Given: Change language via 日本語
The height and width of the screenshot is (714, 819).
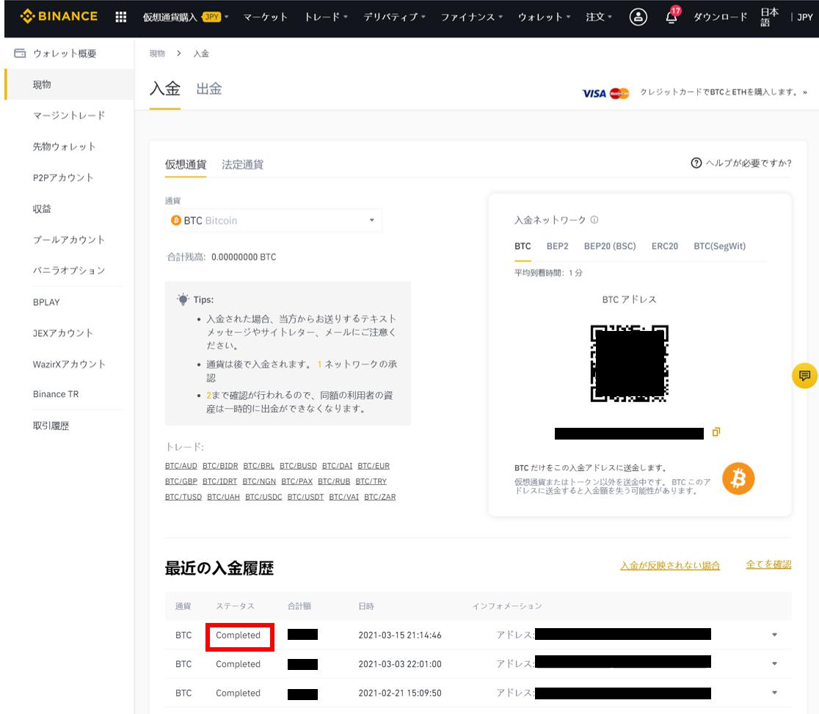Looking at the screenshot, I should pyautogui.click(x=769, y=17).
